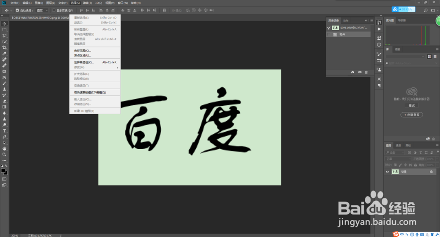The width and height of the screenshot is (440, 237).
Task: Click the delete state trash icon in History
Action: [366, 72]
